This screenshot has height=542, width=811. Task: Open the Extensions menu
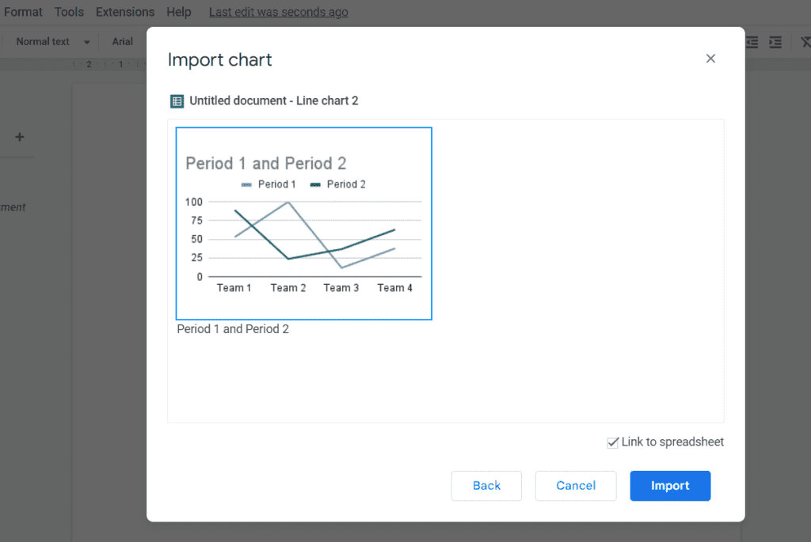tap(125, 12)
